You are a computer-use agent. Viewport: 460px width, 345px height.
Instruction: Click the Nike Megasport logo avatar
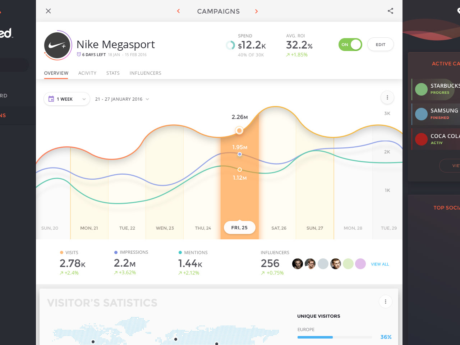pyautogui.click(x=57, y=46)
